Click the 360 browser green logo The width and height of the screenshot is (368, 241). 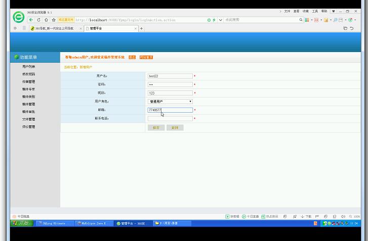pyautogui.click(x=19, y=17)
